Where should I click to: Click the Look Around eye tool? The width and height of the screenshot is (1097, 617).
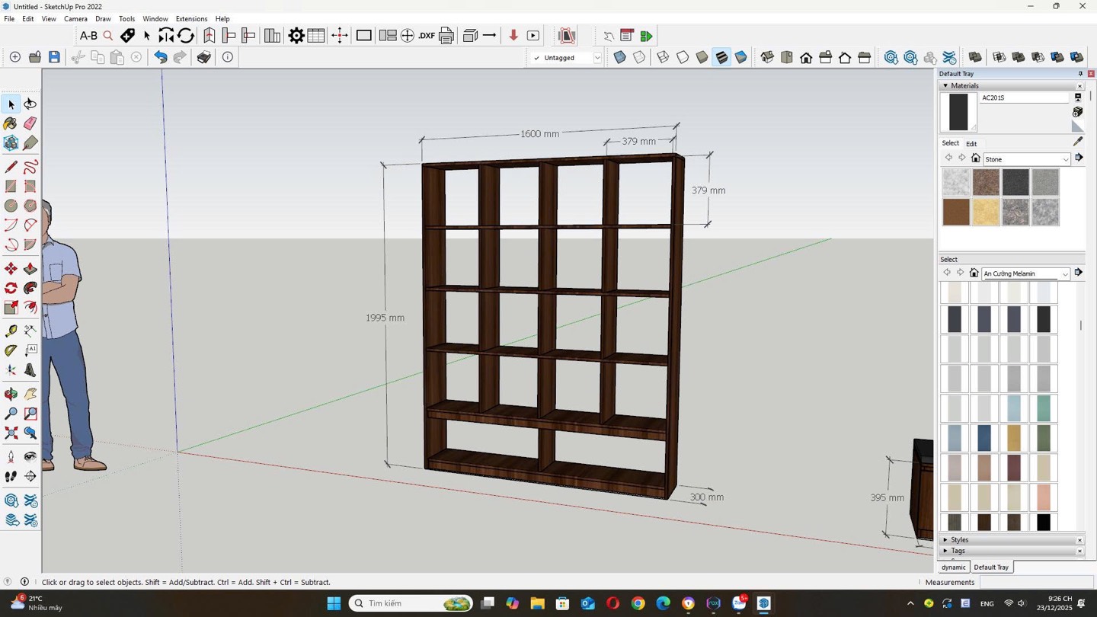pyautogui.click(x=30, y=456)
